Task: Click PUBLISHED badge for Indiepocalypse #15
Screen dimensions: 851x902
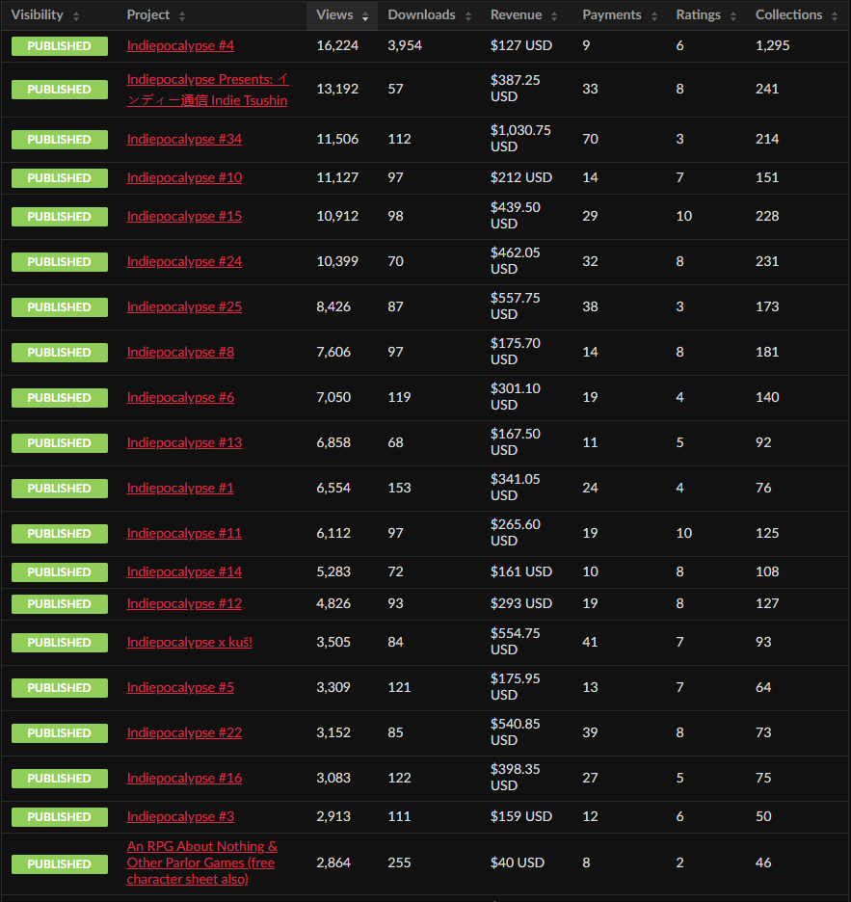Action: coord(59,217)
